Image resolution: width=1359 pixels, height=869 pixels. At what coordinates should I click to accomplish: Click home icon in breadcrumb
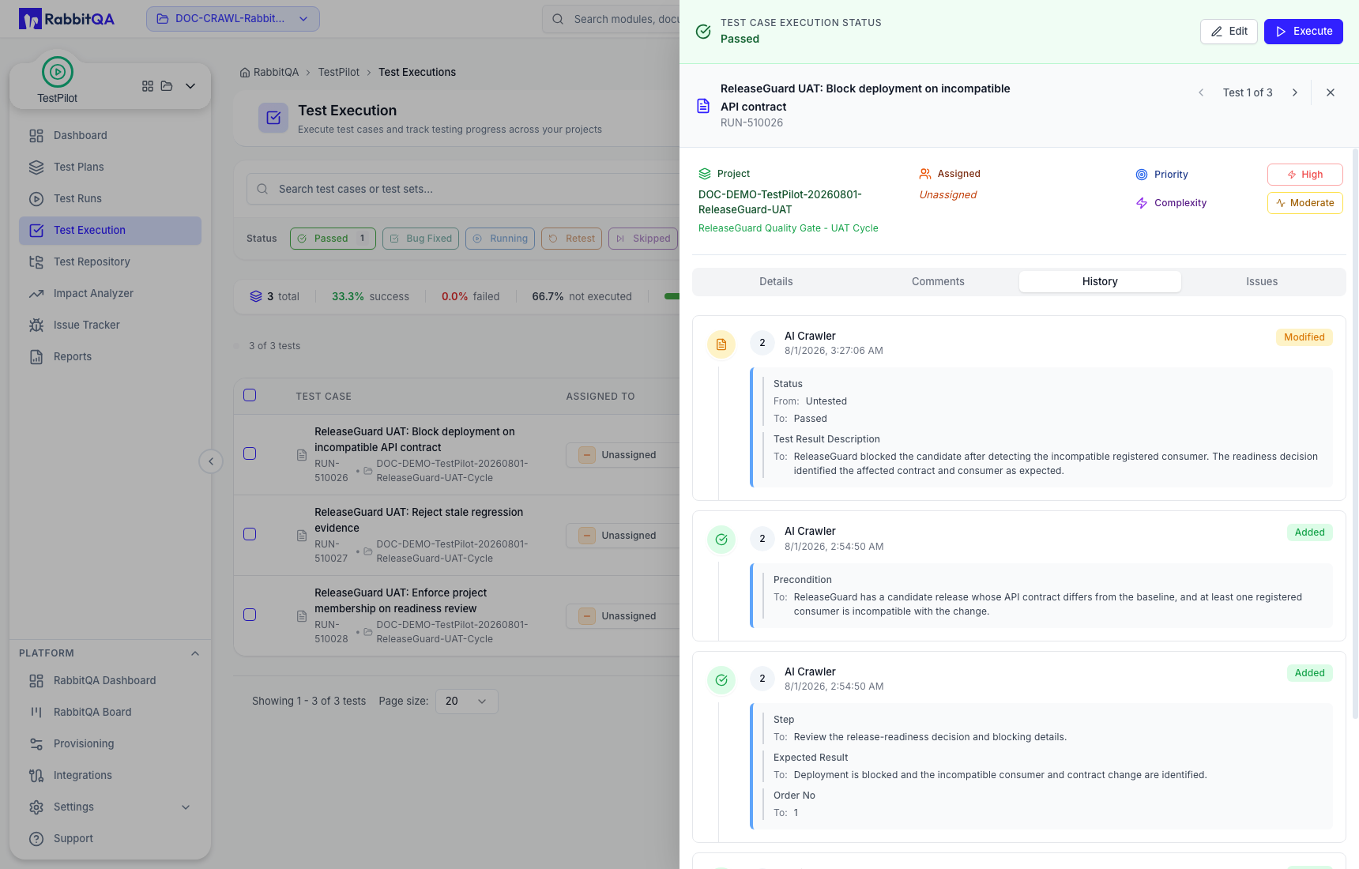tap(245, 72)
